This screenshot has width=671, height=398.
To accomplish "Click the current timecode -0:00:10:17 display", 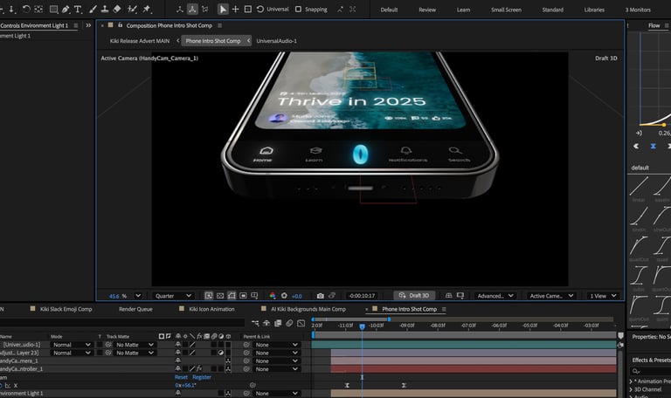I will coord(362,295).
